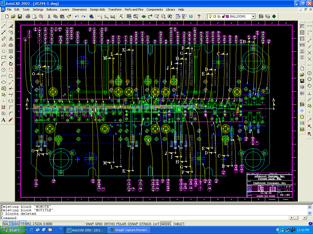Click AutoCAD 2002 taskbar button
This screenshot has width=313, height=234.
tap(86, 230)
